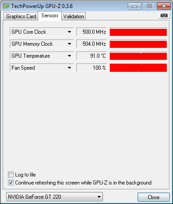Image resolution: width=173 pixels, height=204 pixels.
Task: Open the GPU Temperature sensor dropdown
Action: click(x=69, y=56)
